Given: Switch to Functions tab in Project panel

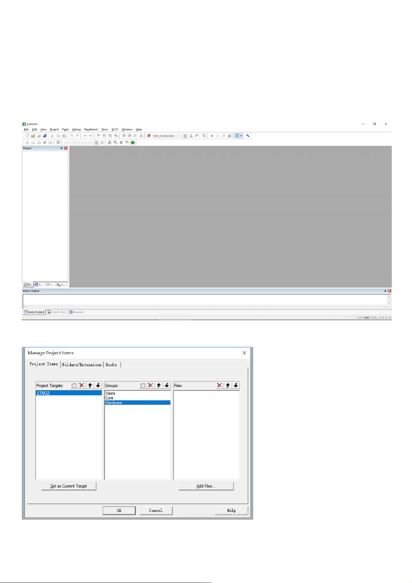Looking at the screenshot, I should point(50,284).
